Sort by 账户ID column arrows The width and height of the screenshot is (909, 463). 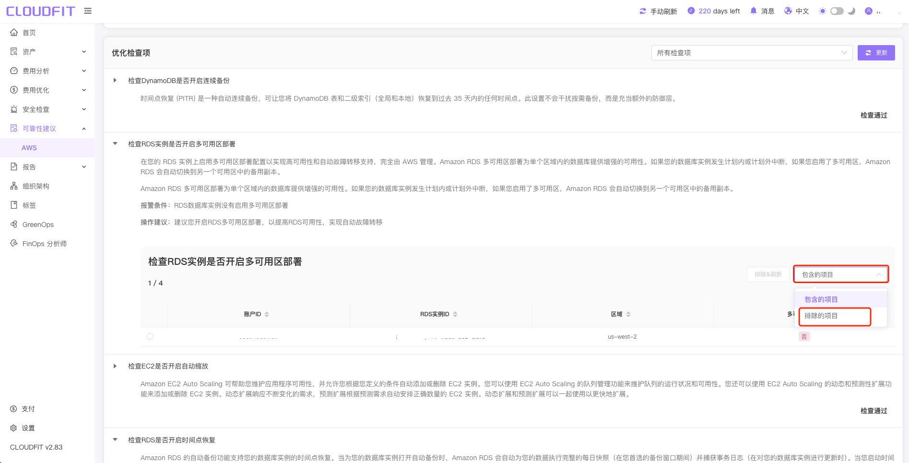pyautogui.click(x=267, y=314)
